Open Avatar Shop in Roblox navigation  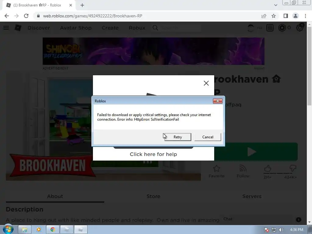tap(76, 28)
